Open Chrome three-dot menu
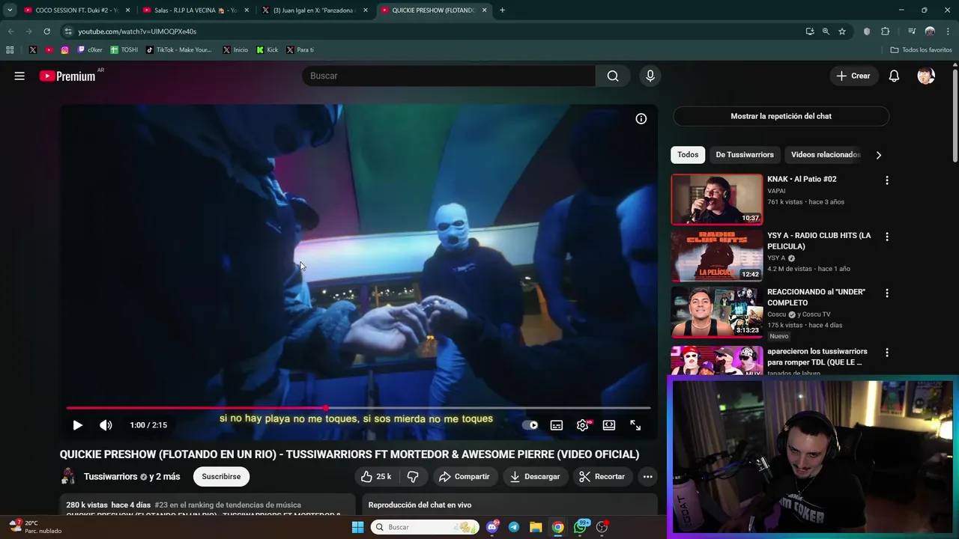Screen dimensions: 959x539 (948, 31)
